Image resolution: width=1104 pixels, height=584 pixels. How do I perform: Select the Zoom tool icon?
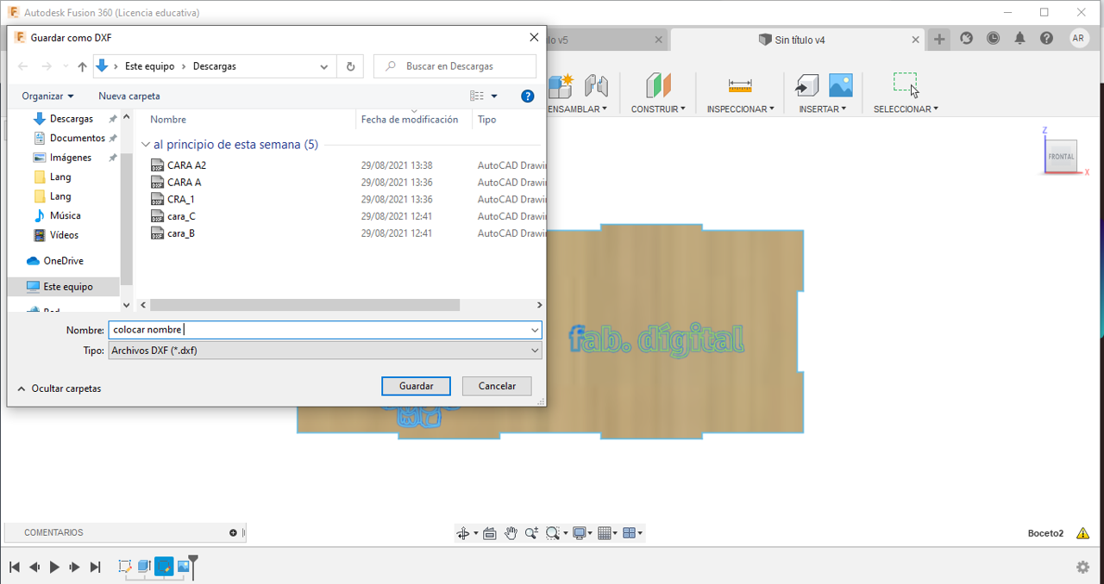531,533
